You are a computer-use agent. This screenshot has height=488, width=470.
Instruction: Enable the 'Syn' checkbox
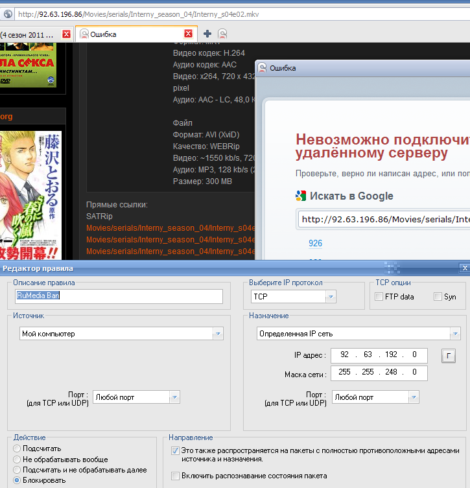tap(438, 297)
